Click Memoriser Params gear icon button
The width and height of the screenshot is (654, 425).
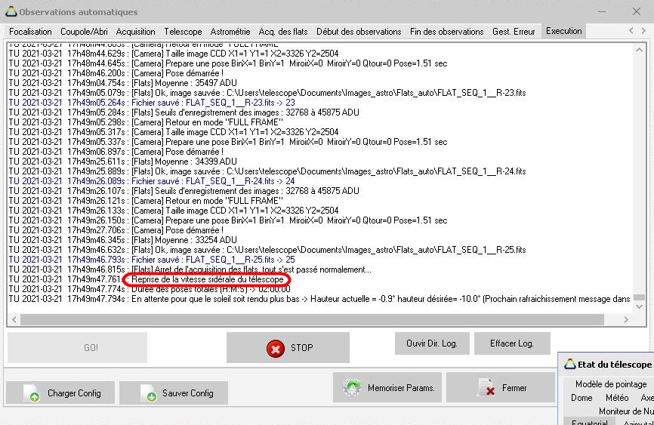388,388
